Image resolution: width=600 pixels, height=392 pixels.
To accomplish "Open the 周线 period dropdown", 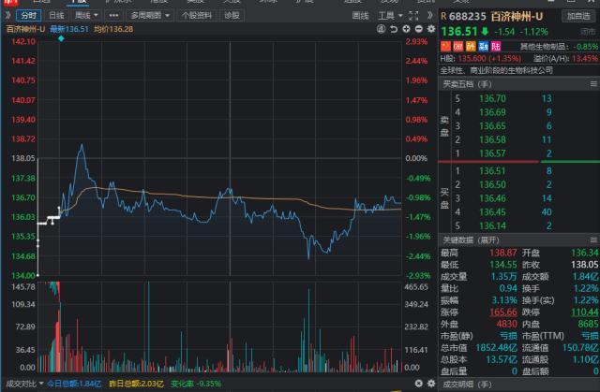I will 86,15.
